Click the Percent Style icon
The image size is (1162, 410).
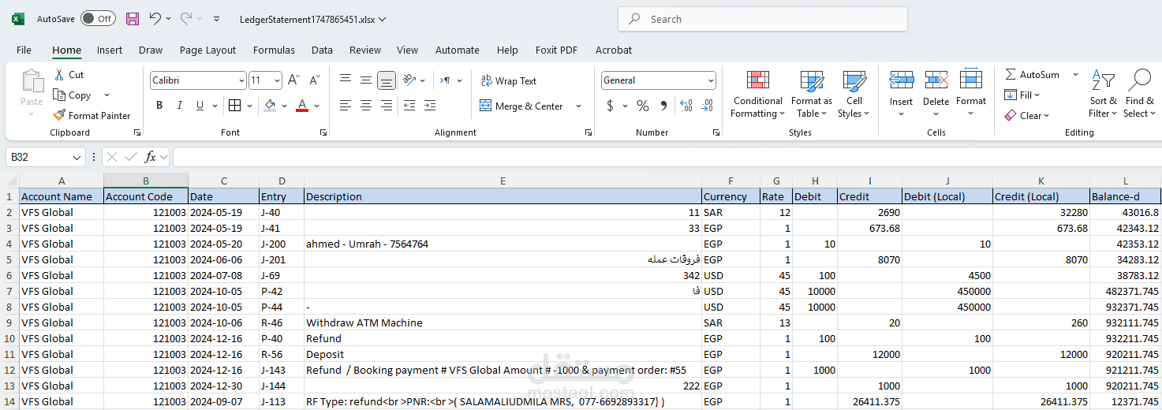643,106
